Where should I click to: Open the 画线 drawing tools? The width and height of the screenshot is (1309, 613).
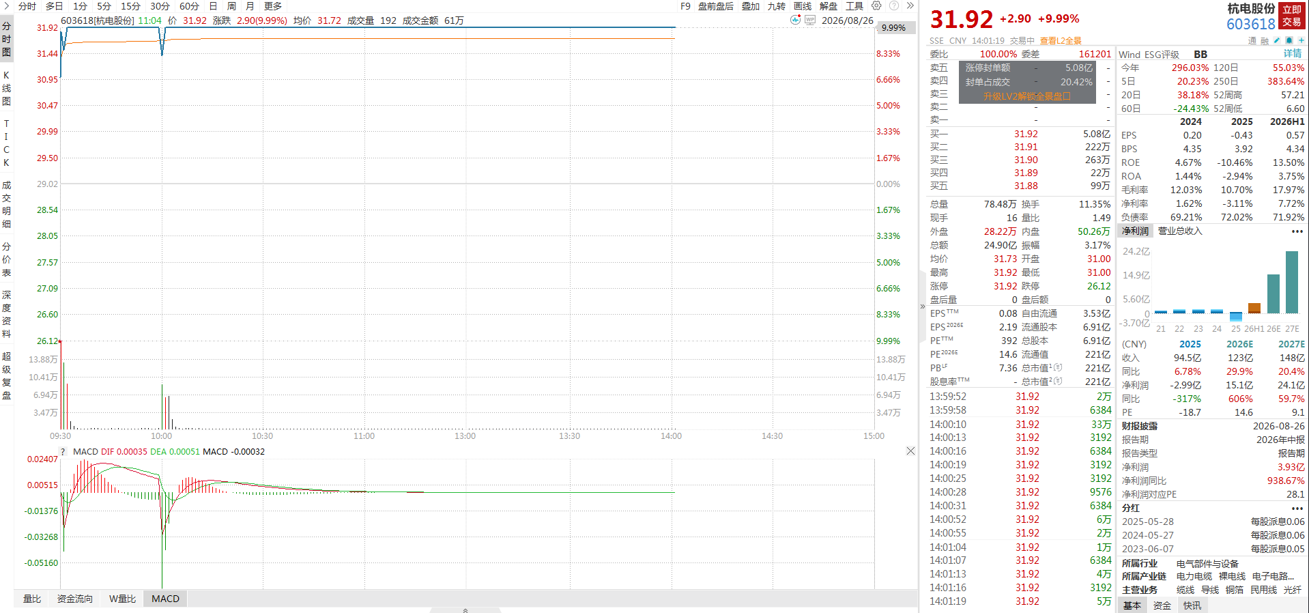point(803,6)
